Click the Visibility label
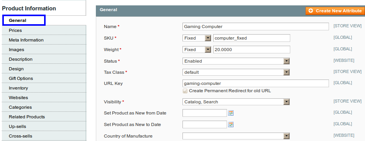The height and width of the screenshot is (141, 365). tap(112, 102)
